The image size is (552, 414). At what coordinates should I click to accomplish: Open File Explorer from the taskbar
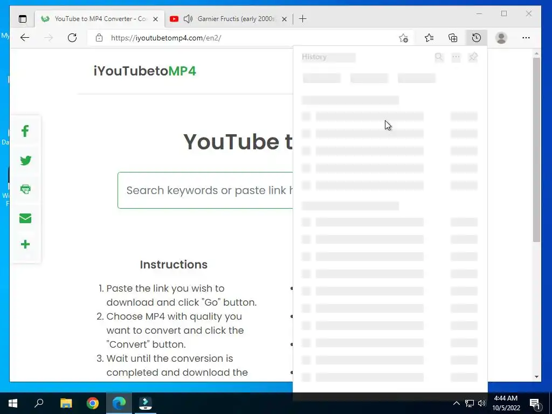(66, 403)
